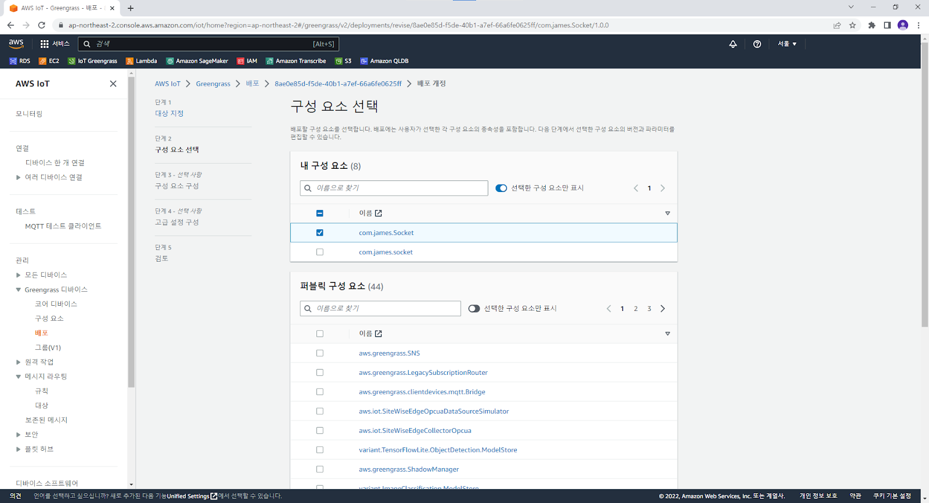Image resolution: width=929 pixels, height=503 pixels.
Task: Search my components by name field
Action: pyautogui.click(x=394, y=188)
